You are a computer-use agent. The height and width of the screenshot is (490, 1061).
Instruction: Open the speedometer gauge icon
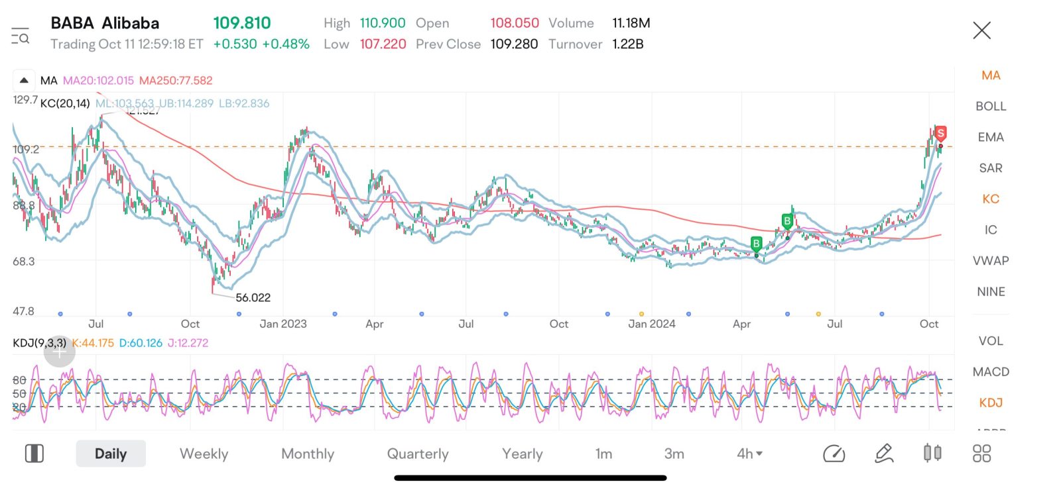tap(834, 454)
